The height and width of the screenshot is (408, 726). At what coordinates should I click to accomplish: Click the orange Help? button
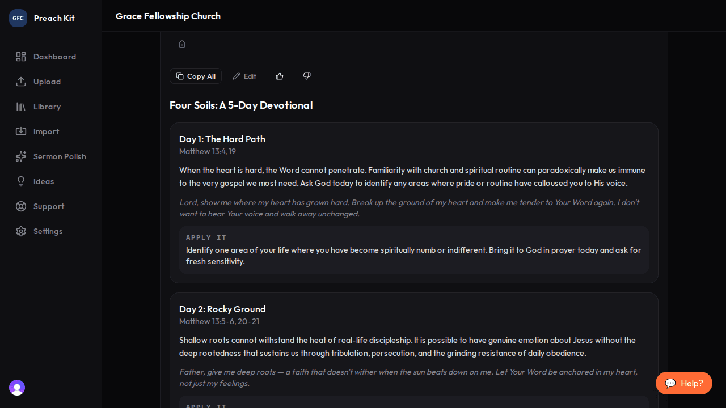(683, 383)
